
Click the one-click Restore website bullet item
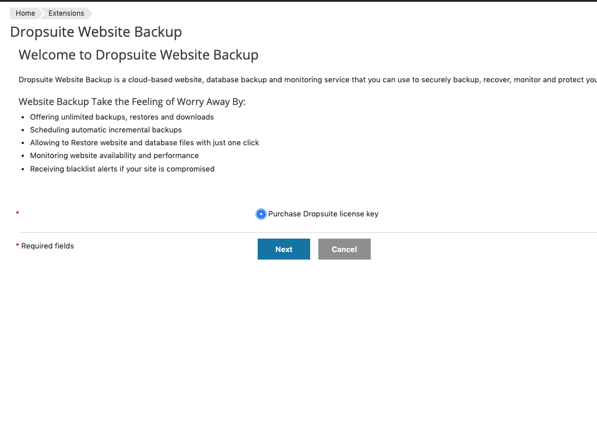[x=144, y=142]
